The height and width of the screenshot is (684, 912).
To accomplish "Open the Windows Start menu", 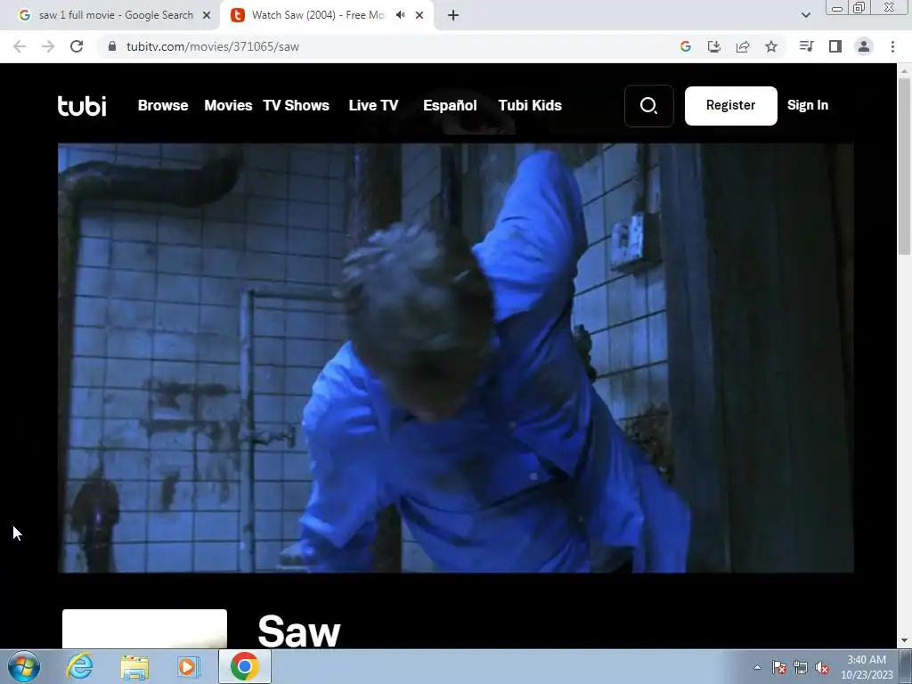I will [x=24, y=666].
